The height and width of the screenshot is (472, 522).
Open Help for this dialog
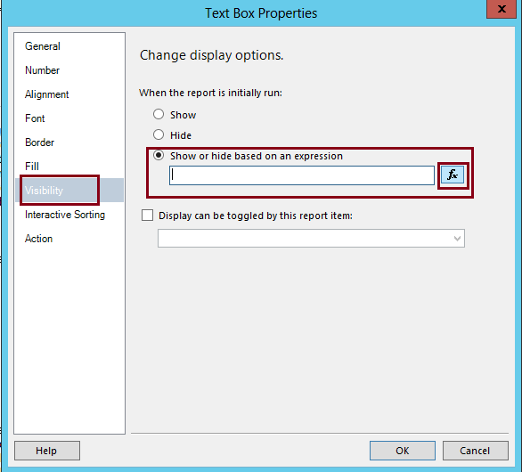coord(47,451)
